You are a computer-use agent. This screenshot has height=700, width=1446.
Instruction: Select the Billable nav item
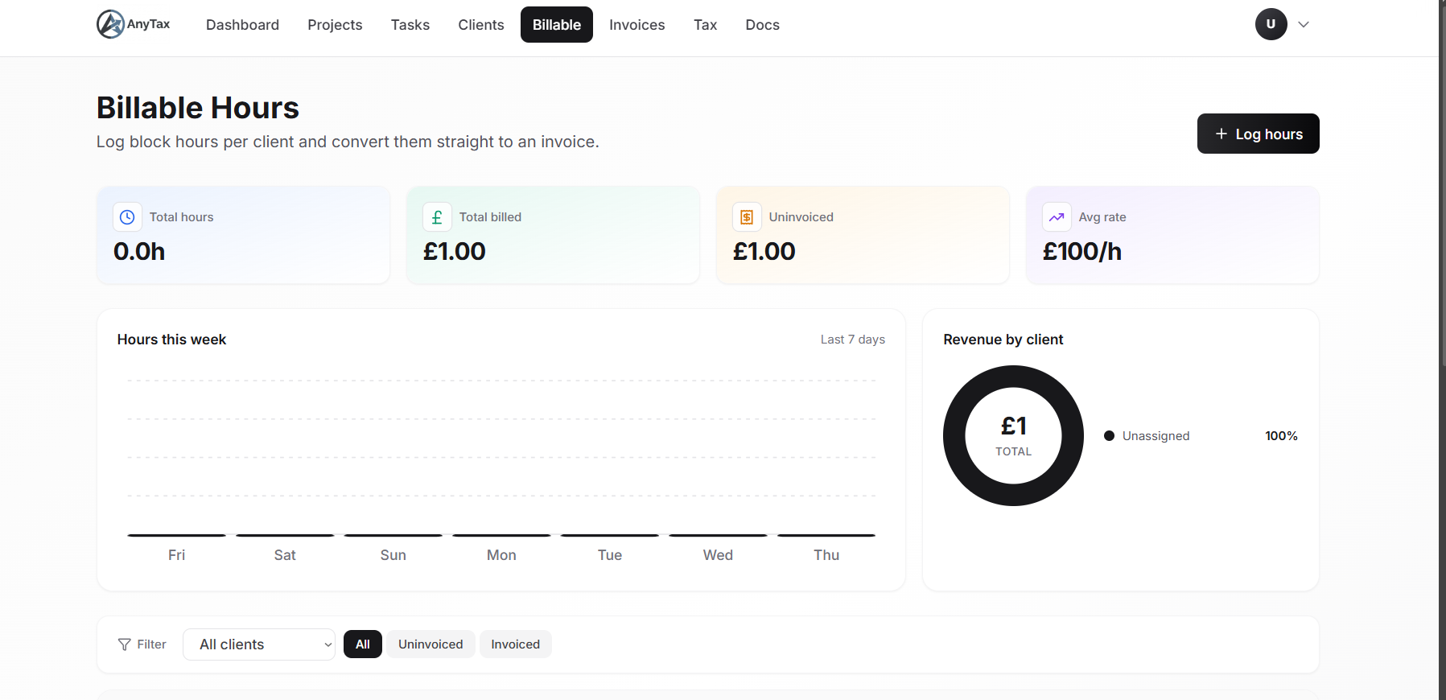click(557, 25)
